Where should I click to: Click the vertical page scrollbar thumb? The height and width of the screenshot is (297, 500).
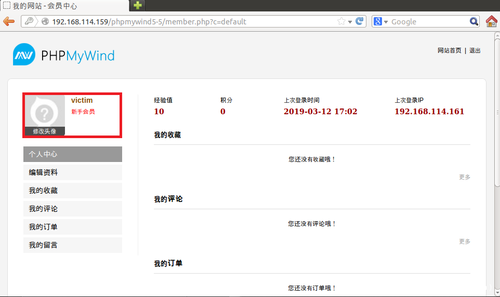[x=497, y=113]
